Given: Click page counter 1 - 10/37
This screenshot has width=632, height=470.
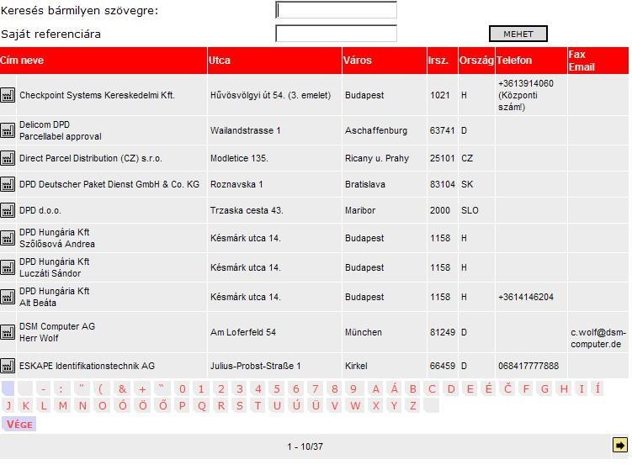Looking at the screenshot, I should [x=305, y=446].
